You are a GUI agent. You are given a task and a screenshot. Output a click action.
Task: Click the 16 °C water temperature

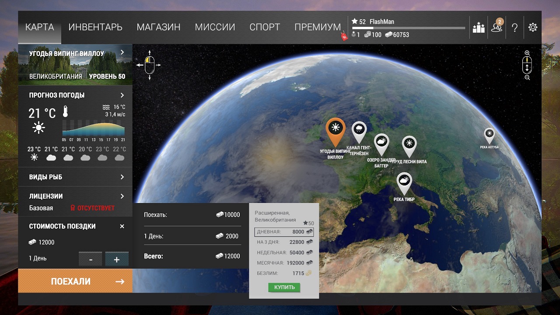(114, 107)
